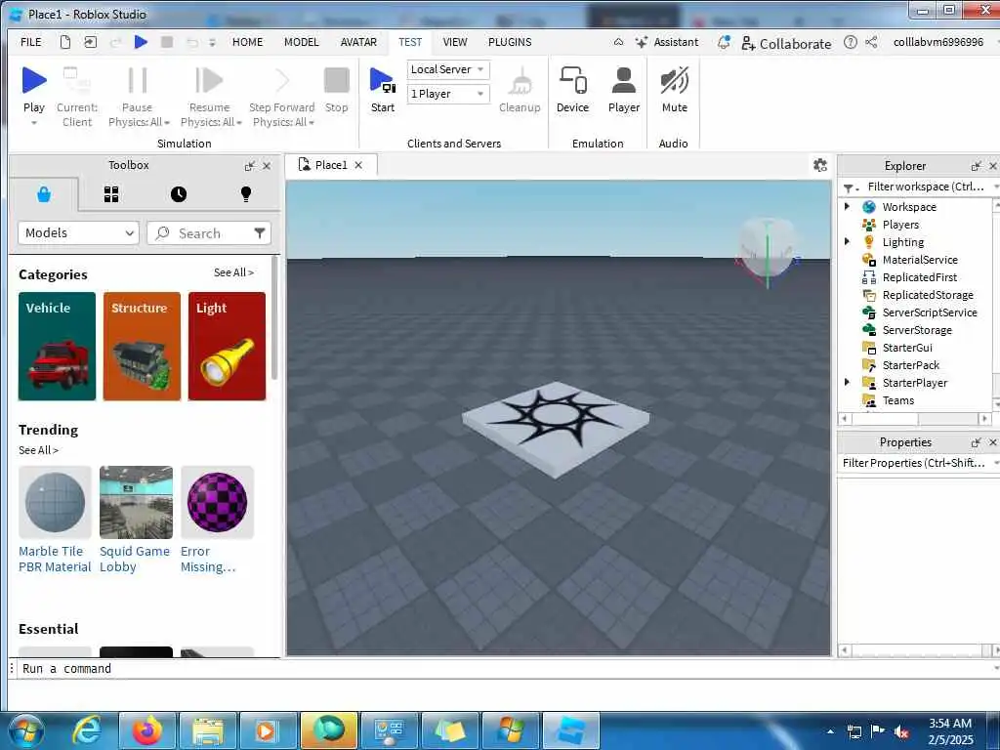Switch to the AVATAR ribbon tab
The width and height of the screenshot is (1000, 750).
click(x=358, y=42)
